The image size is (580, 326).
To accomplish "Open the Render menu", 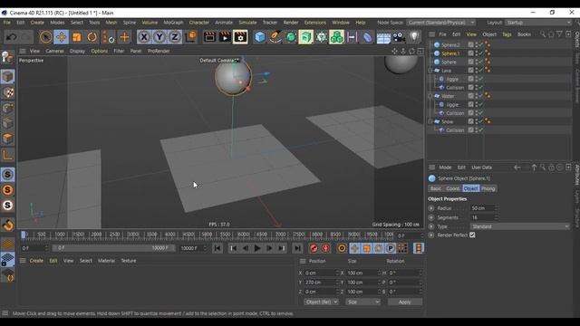I will click(291, 23).
